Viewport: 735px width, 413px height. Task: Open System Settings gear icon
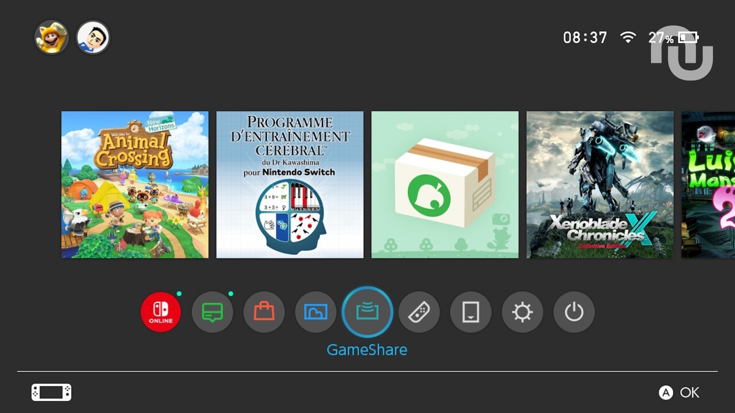522,312
